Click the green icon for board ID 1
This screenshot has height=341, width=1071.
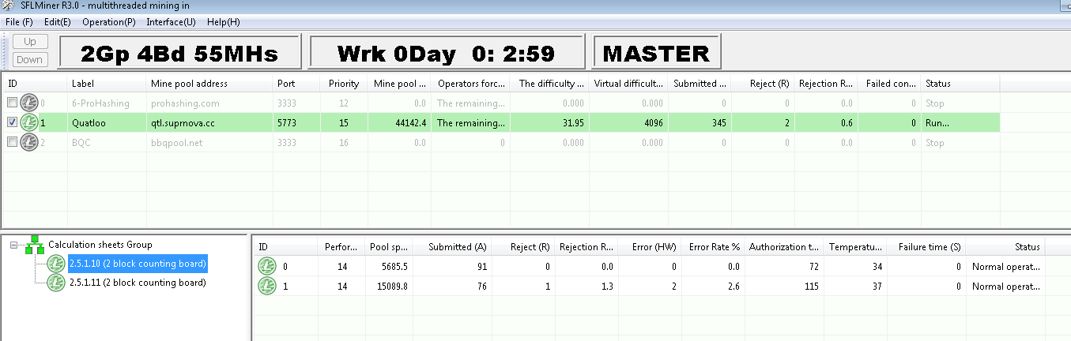click(267, 286)
